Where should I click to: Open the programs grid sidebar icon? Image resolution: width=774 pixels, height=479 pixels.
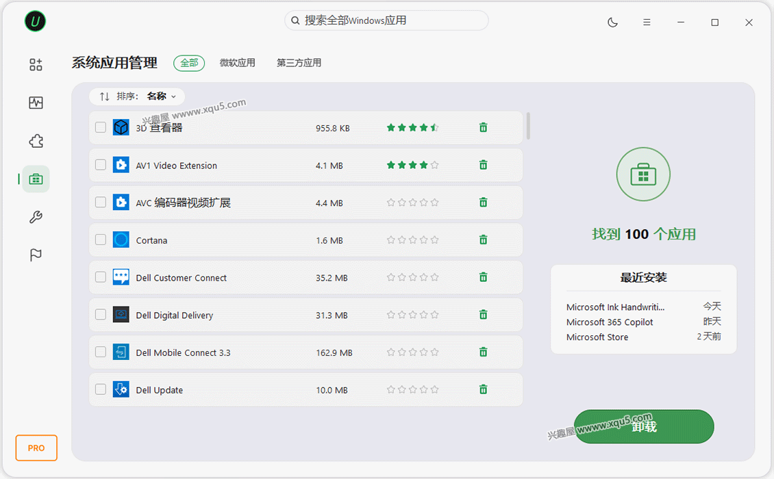tap(36, 64)
